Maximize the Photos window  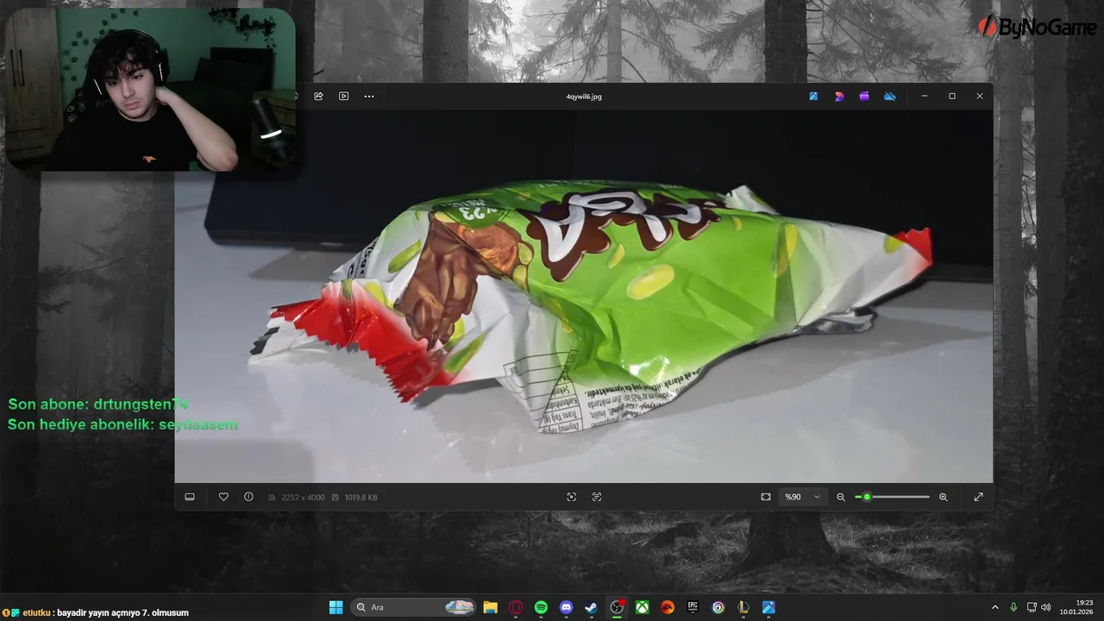coord(952,96)
